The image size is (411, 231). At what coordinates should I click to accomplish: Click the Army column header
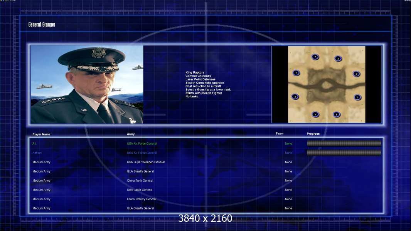pos(131,134)
